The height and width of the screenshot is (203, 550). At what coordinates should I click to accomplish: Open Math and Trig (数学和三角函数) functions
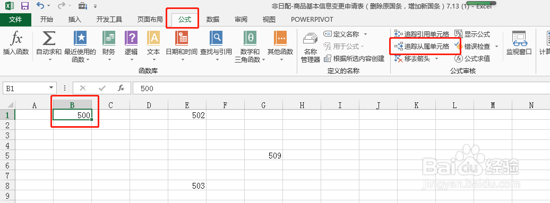tap(250, 47)
